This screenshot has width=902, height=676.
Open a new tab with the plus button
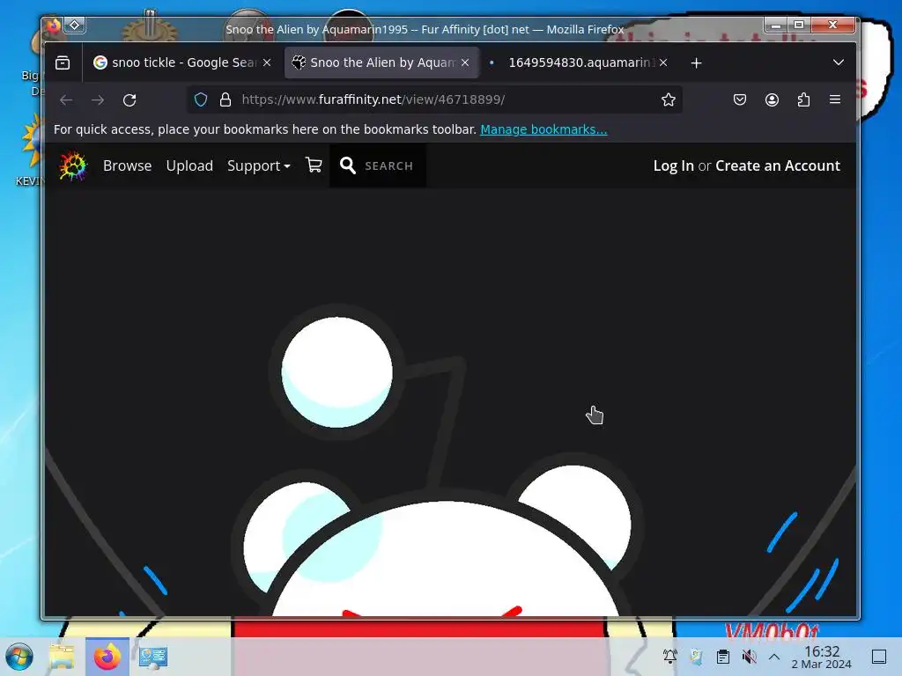pos(696,63)
